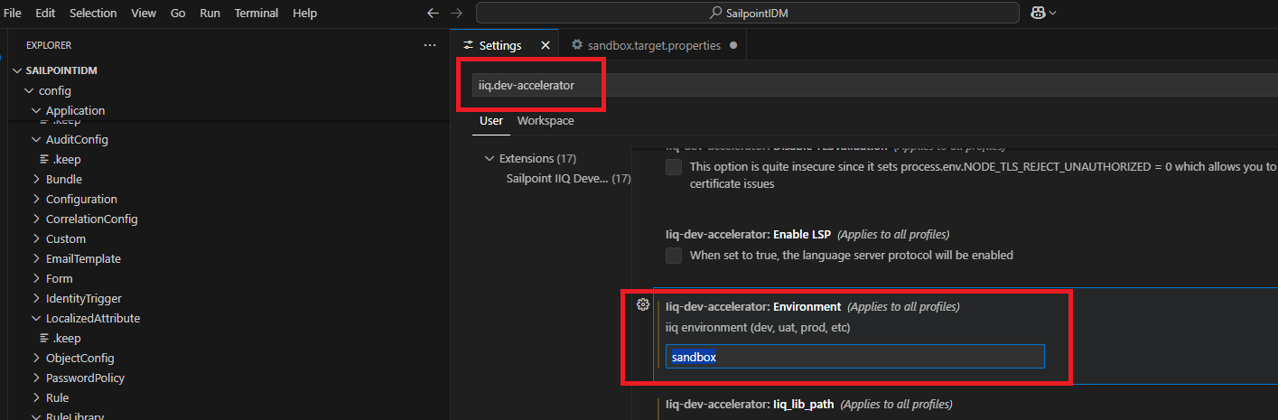Select Sailpoint IIQ Deve... in settings tree
Viewport: 1278px width, 420px height.
pyautogui.click(x=558, y=178)
